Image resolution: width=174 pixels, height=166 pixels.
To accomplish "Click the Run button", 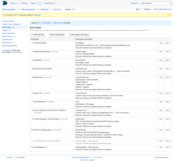I will [137, 9].
